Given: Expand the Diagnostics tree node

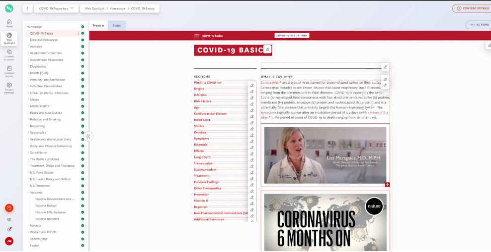Looking at the screenshot, I should point(28,66).
